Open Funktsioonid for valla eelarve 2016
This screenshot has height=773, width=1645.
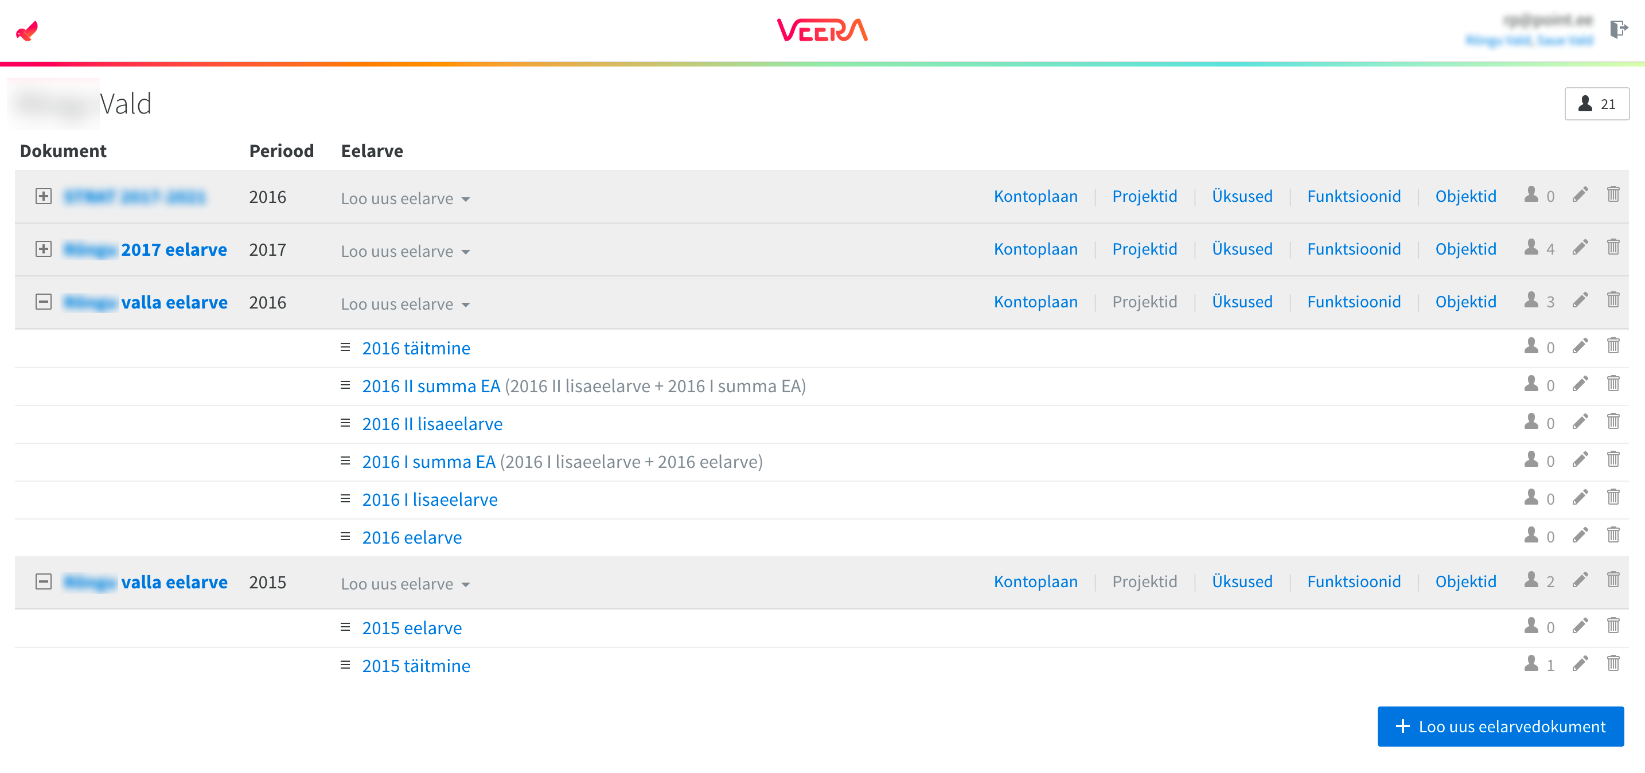coord(1353,302)
